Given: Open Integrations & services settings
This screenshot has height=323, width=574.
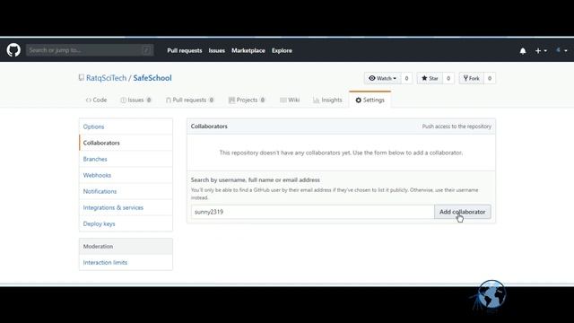Looking at the screenshot, I should click(126, 207).
